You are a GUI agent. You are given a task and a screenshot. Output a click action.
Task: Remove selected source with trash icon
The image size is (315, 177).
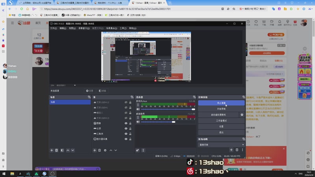click(x=100, y=150)
